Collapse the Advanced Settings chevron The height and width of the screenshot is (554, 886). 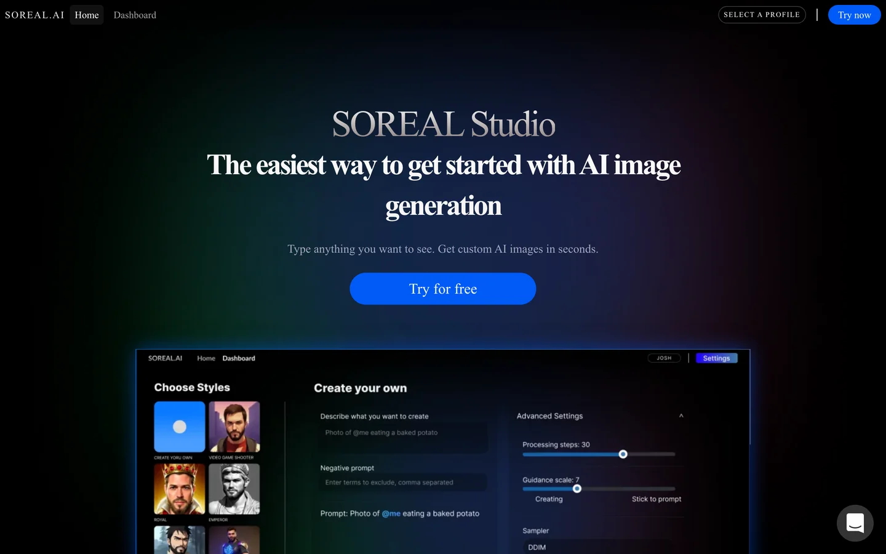pos(681,416)
